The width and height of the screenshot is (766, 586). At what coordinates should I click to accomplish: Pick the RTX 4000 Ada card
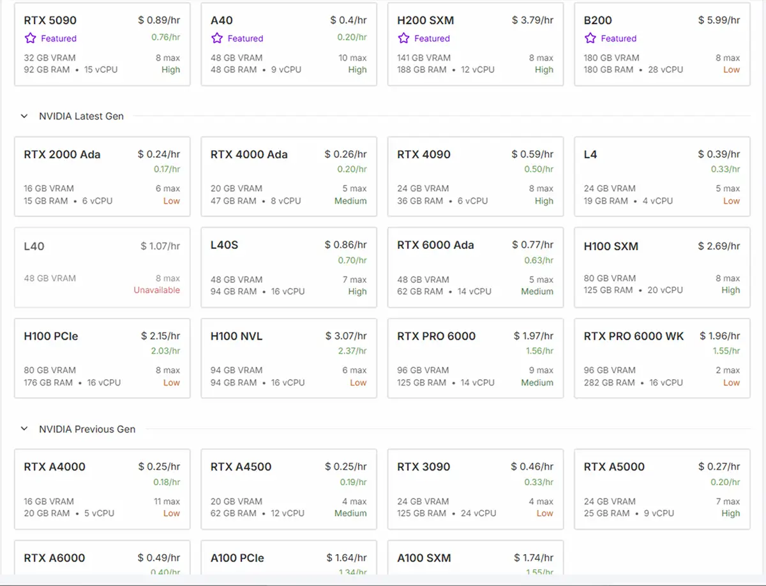pos(289,177)
